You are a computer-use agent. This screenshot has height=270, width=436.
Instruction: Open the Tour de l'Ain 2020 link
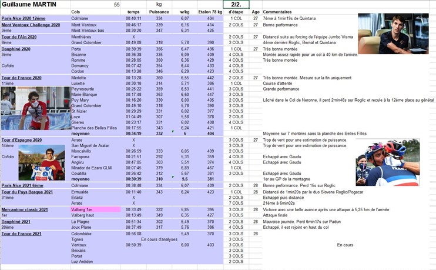click(x=19, y=36)
